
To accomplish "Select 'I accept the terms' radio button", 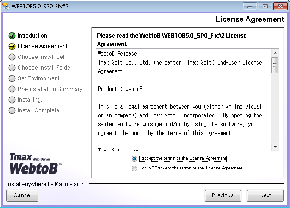I will 134,159.
